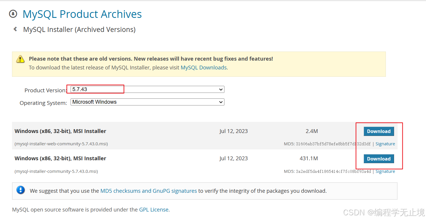Click Jul 12, 2023 date in 2.4M row
Viewport: 426px width, 220px height.
point(234,131)
